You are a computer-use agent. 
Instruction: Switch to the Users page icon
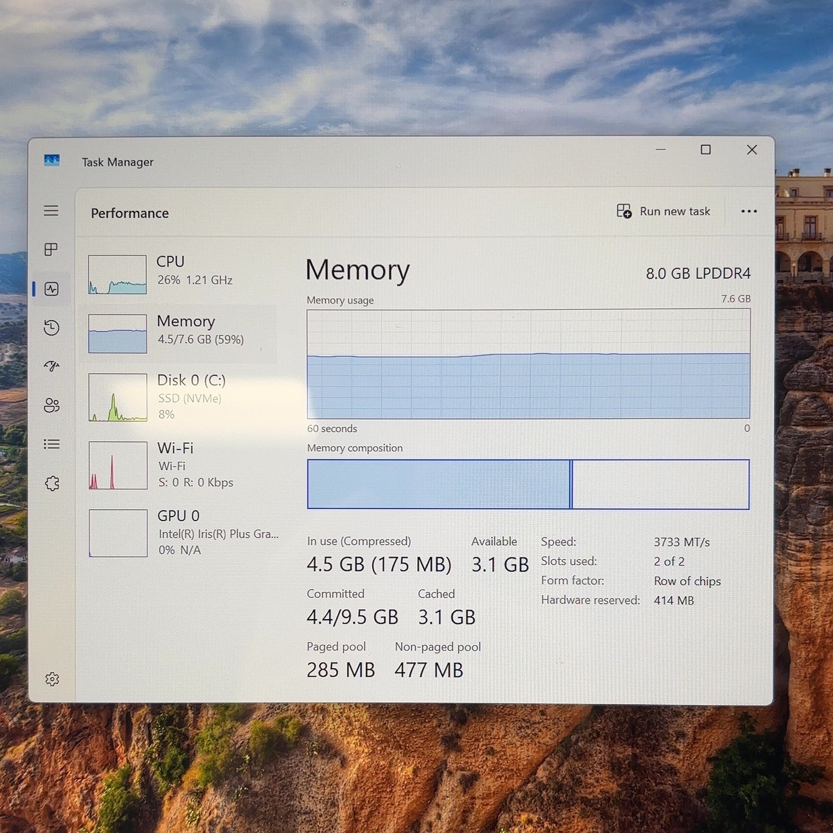tap(51, 405)
